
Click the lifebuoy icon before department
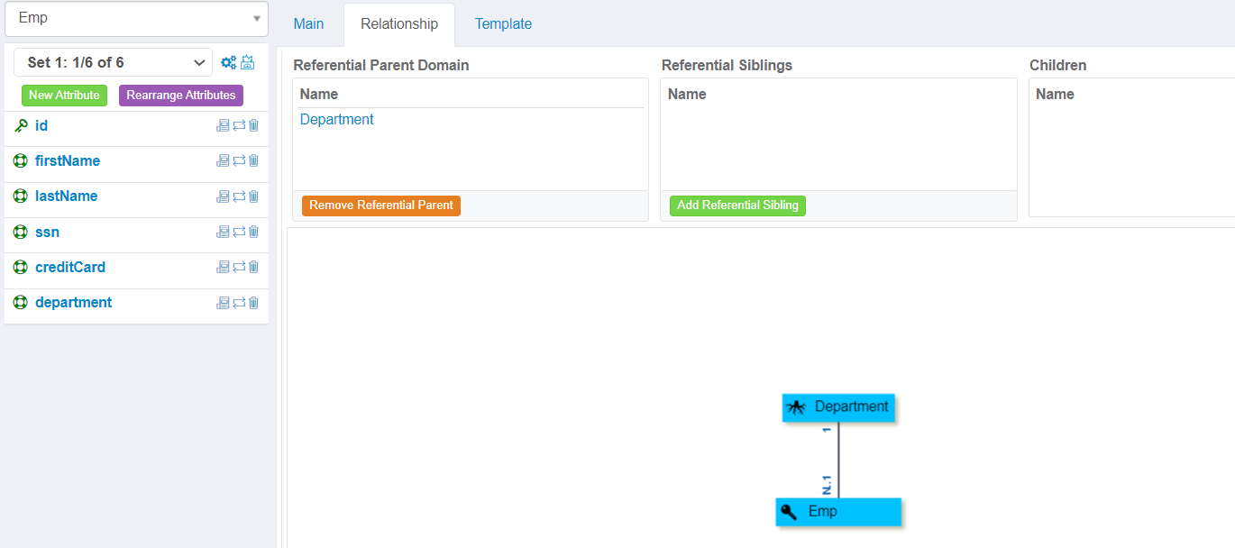pos(21,303)
